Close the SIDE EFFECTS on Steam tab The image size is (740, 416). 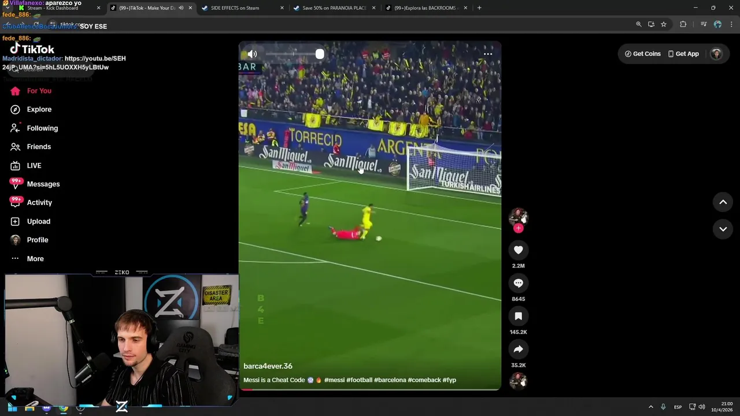click(282, 8)
